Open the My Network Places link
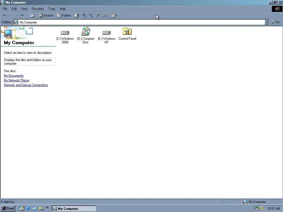This screenshot has width=283, height=212. point(17,80)
